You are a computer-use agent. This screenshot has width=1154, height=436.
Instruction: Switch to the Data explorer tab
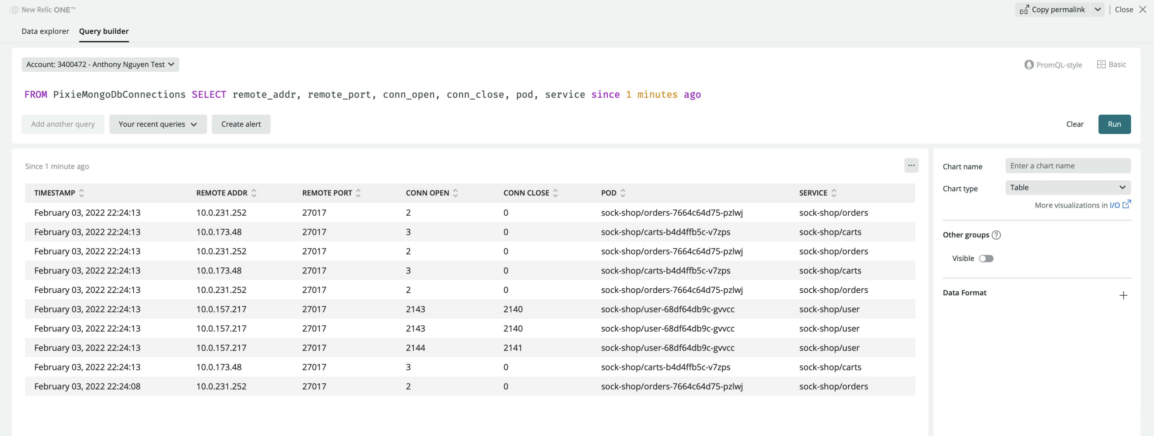click(x=45, y=31)
